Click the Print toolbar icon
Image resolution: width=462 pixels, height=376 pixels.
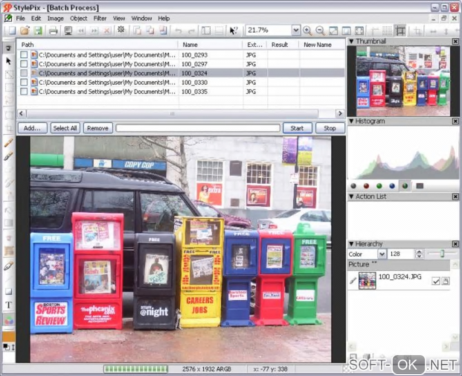[53, 30]
